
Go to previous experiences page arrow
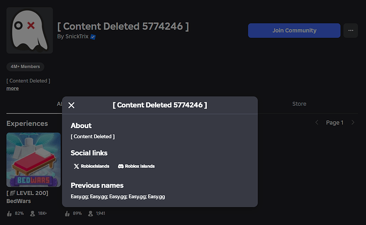coord(317,122)
